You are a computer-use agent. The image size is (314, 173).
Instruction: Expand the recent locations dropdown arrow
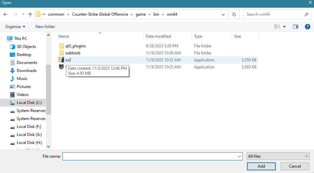pos(23,15)
